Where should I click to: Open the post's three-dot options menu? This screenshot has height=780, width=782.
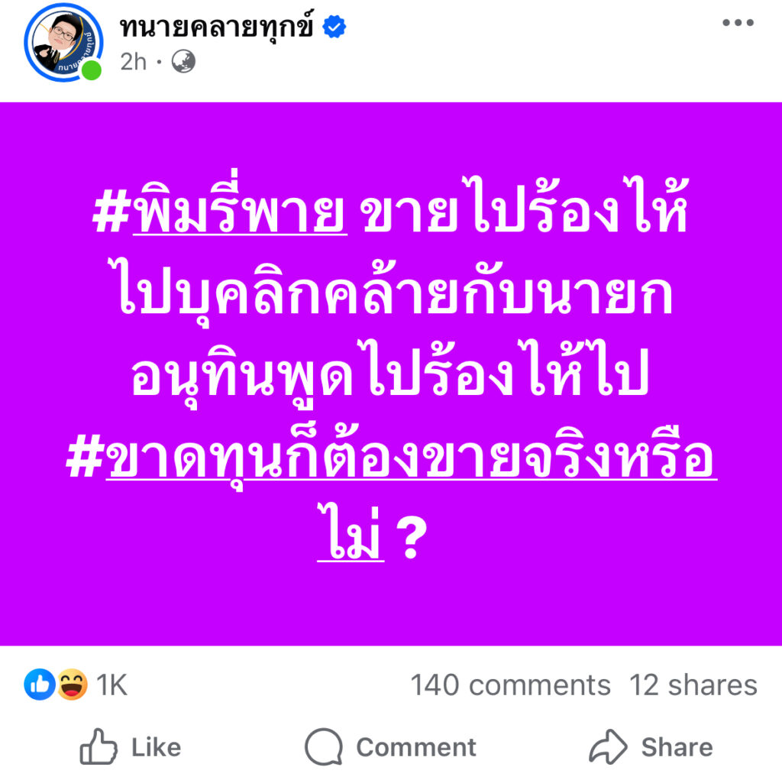[x=738, y=23]
